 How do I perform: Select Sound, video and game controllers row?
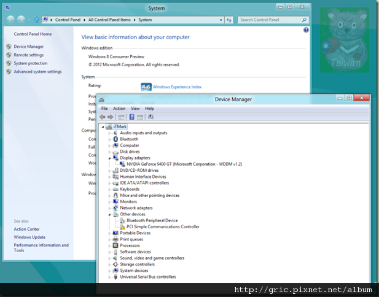152,258
